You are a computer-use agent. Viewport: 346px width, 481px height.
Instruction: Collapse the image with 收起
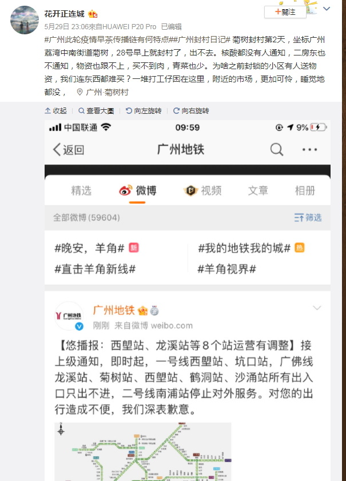(55, 111)
